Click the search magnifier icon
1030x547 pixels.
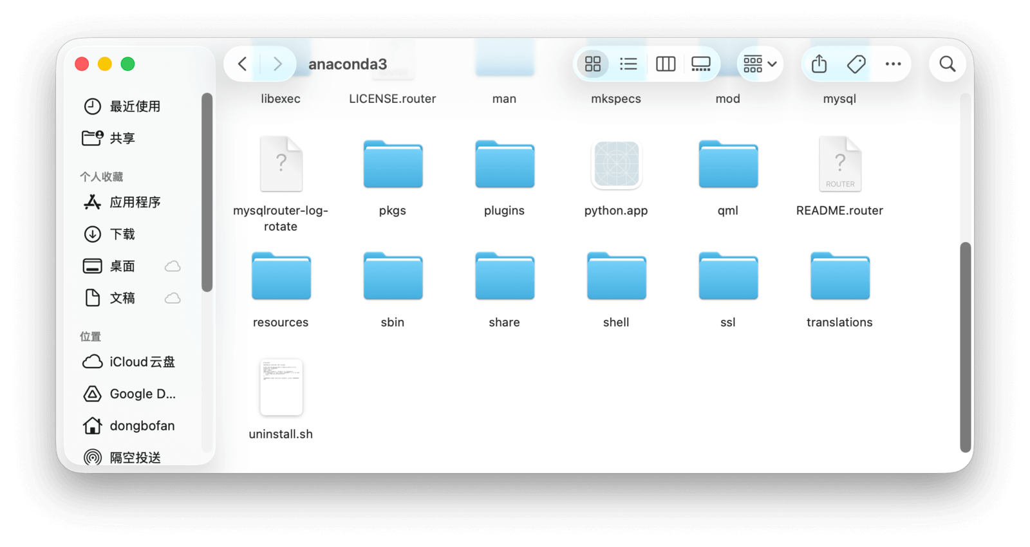(947, 64)
